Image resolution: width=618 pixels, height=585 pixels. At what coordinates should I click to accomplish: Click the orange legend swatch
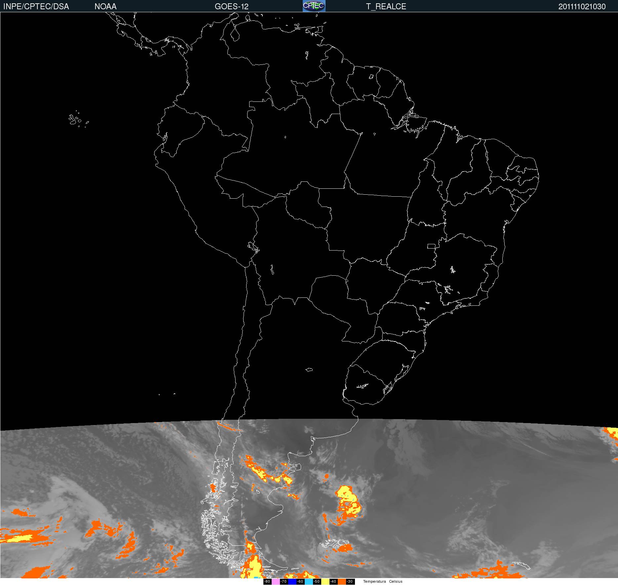342,582
